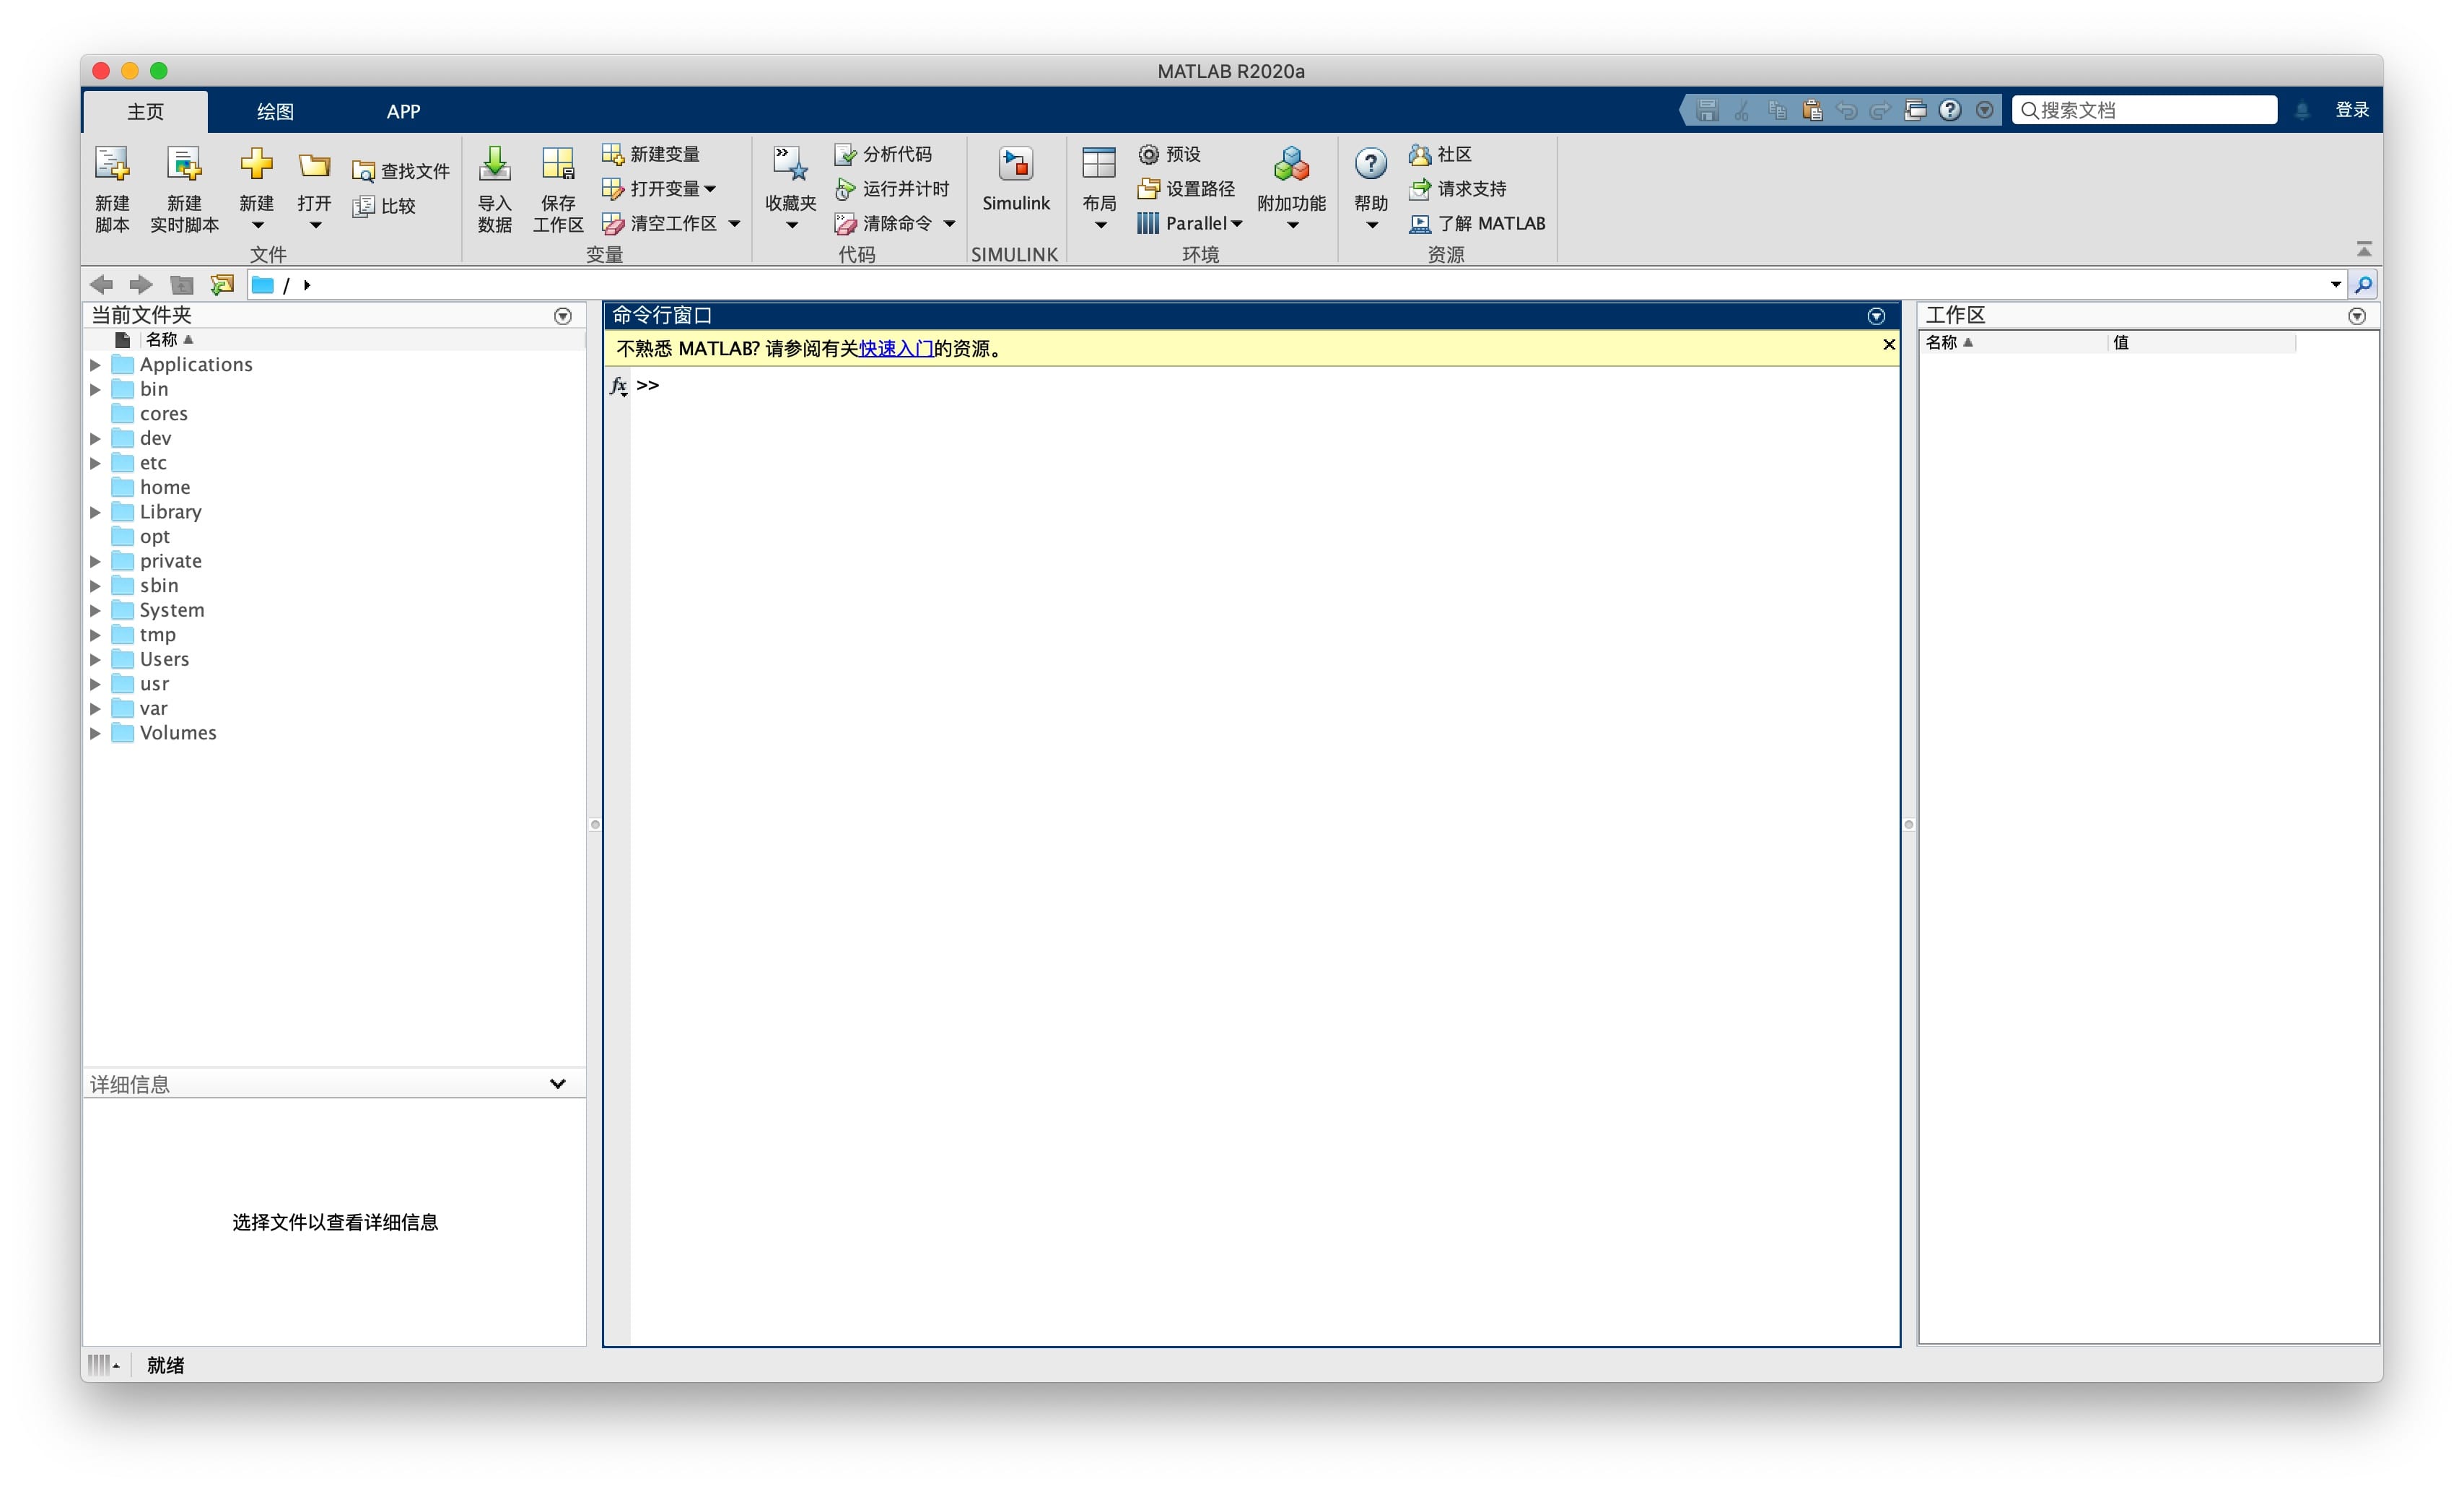Click the browse for folder icon

tap(222, 285)
